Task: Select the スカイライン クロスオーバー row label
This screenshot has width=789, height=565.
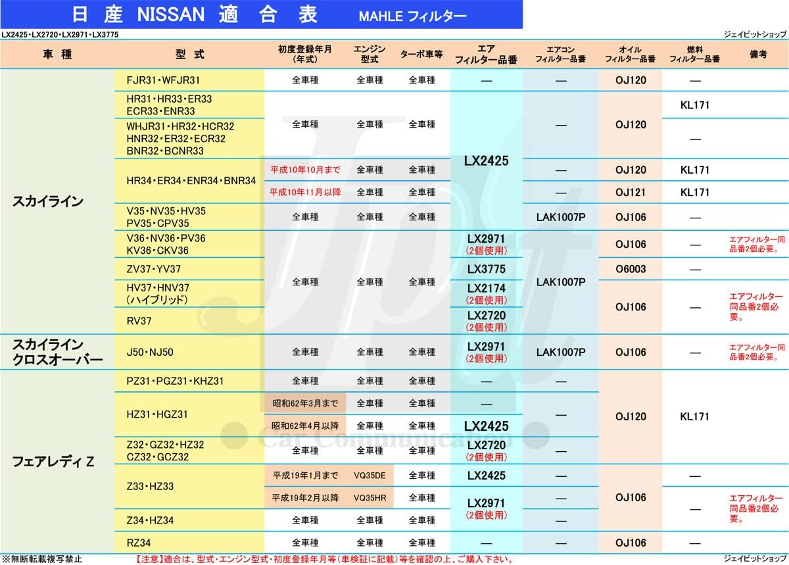Action: click(x=57, y=352)
